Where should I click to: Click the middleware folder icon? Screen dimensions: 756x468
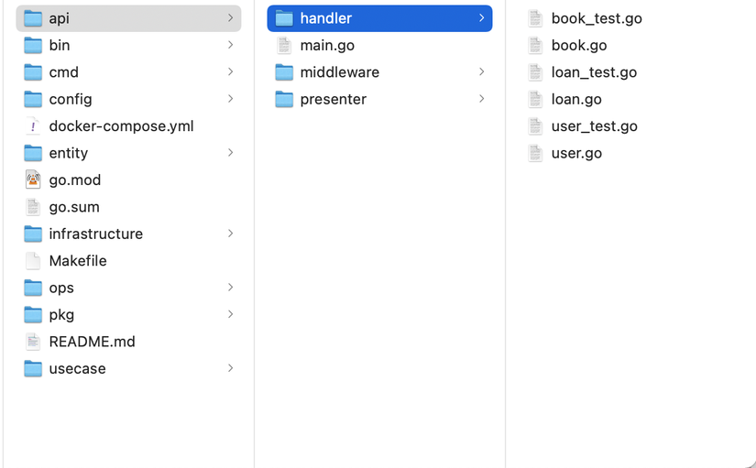pyautogui.click(x=284, y=72)
